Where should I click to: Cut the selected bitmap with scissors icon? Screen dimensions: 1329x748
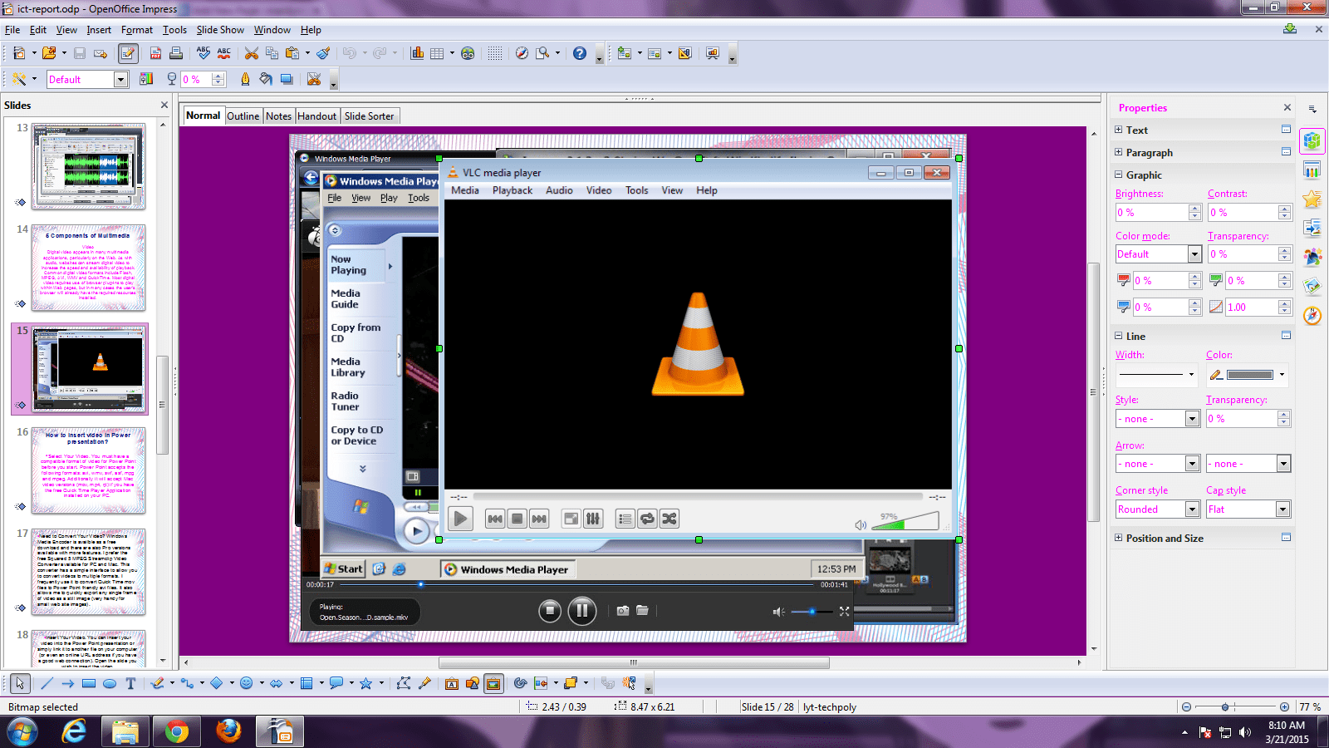pyautogui.click(x=251, y=53)
